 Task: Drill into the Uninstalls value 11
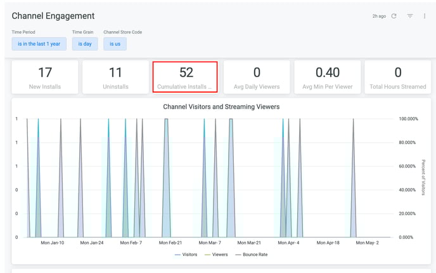point(115,73)
